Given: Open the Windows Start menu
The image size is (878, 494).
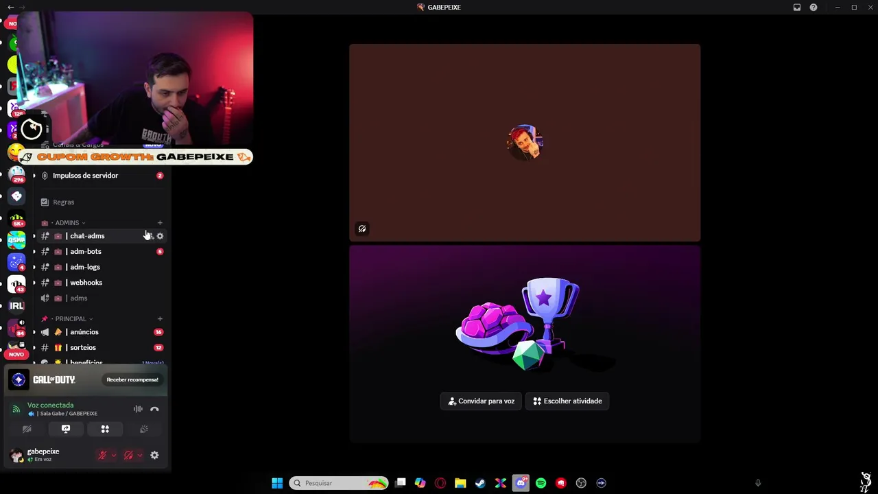Looking at the screenshot, I should [277, 483].
